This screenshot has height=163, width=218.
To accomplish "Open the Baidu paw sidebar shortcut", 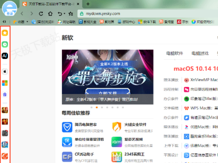I will pyautogui.click(x=5, y=94).
